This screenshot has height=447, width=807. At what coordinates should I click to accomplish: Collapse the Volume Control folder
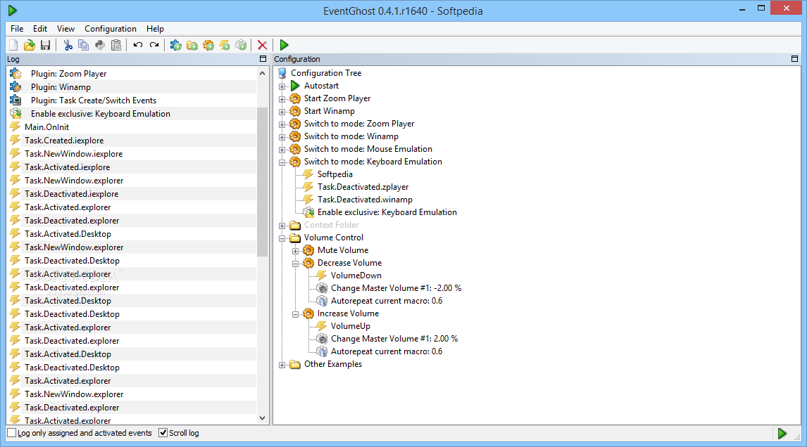pos(282,238)
